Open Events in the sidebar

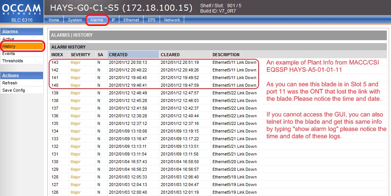point(9,53)
